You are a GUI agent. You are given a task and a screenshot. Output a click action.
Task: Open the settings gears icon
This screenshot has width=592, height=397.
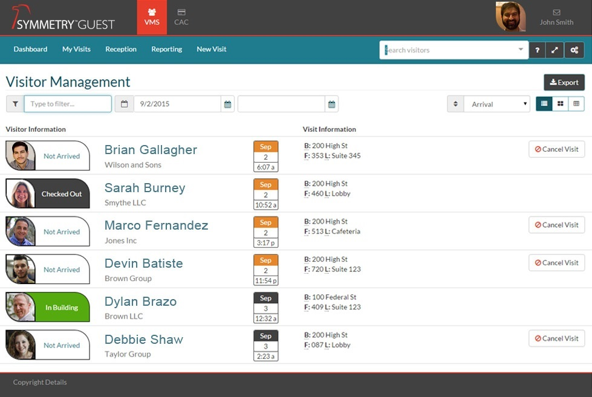tap(574, 50)
